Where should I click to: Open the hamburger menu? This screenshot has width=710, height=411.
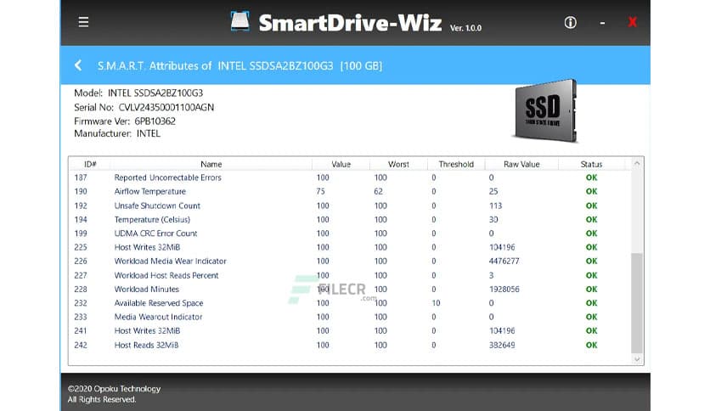point(83,22)
